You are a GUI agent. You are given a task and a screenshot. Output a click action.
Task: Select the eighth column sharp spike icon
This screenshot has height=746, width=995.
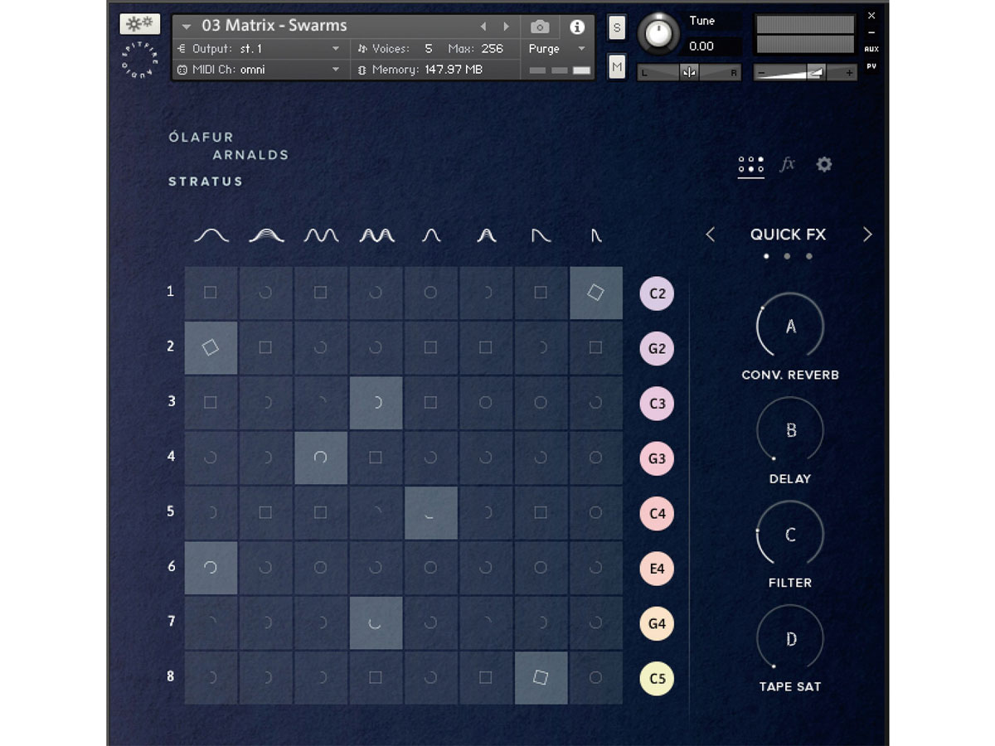(x=596, y=236)
